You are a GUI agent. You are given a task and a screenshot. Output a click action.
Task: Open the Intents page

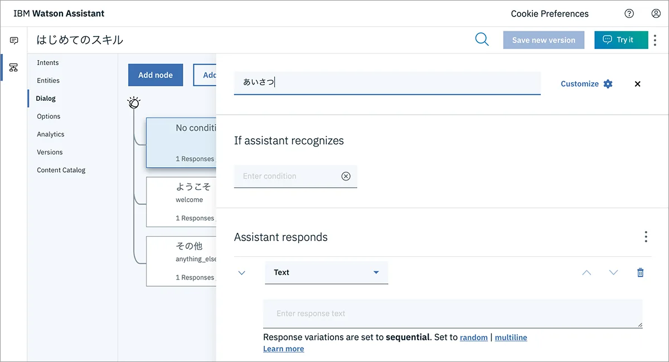point(48,63)
